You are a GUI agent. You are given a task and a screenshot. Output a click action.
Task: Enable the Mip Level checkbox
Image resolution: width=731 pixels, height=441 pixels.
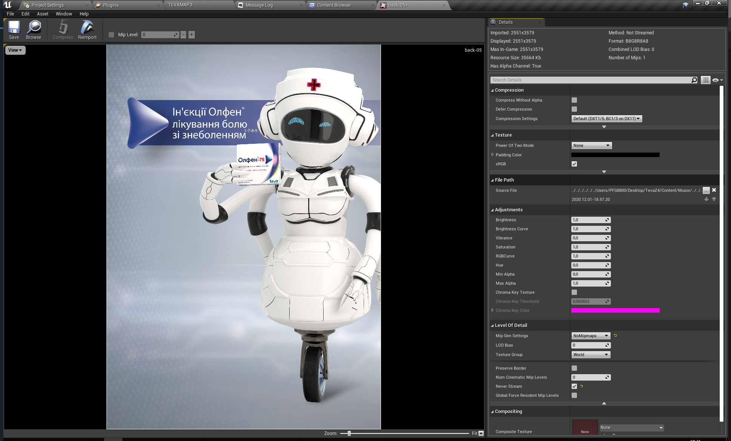tap(111, 35)
